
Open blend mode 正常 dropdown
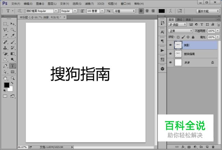[180, 31]
